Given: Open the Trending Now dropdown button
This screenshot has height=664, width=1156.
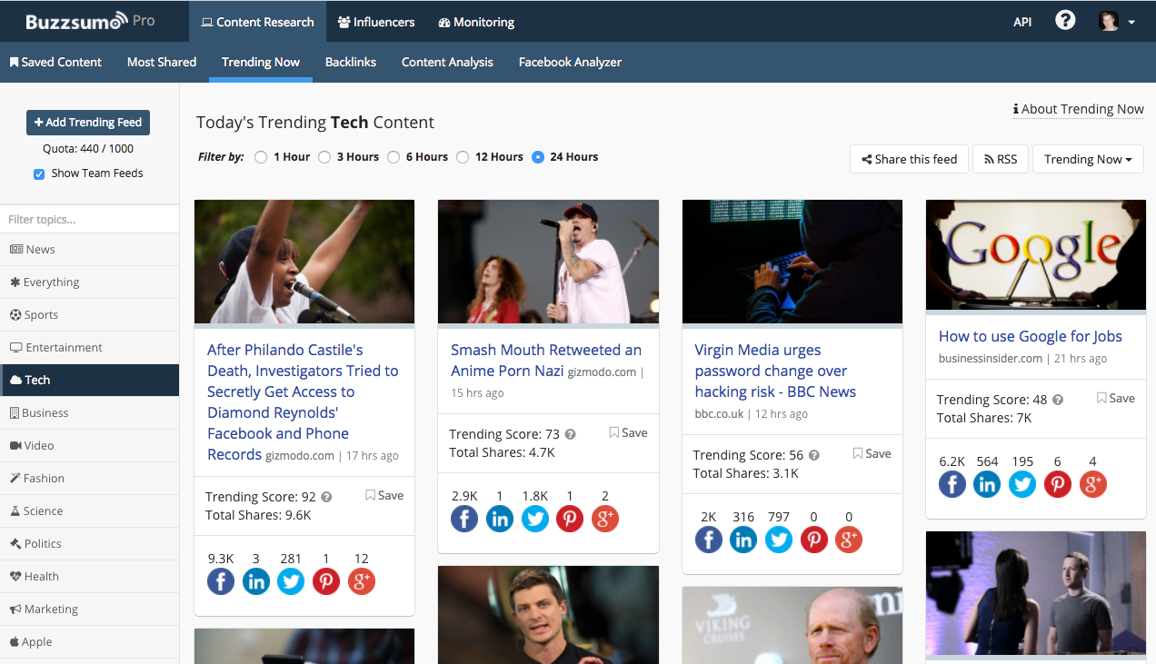Looking at the screenshot, I should (x=1088, y=159).
